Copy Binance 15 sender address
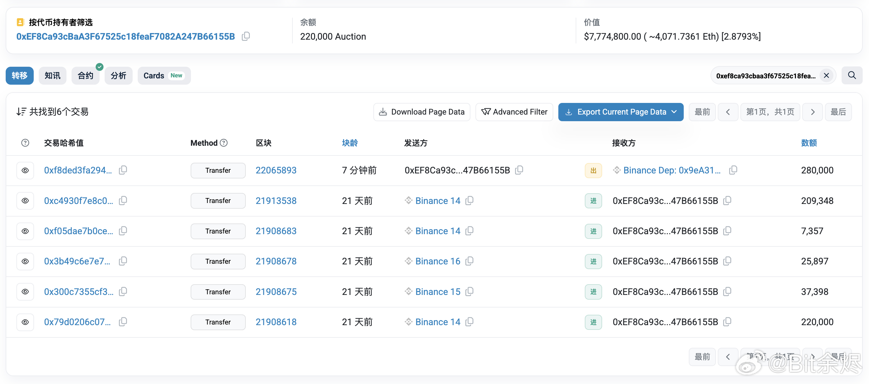 [x=469, y=291]
